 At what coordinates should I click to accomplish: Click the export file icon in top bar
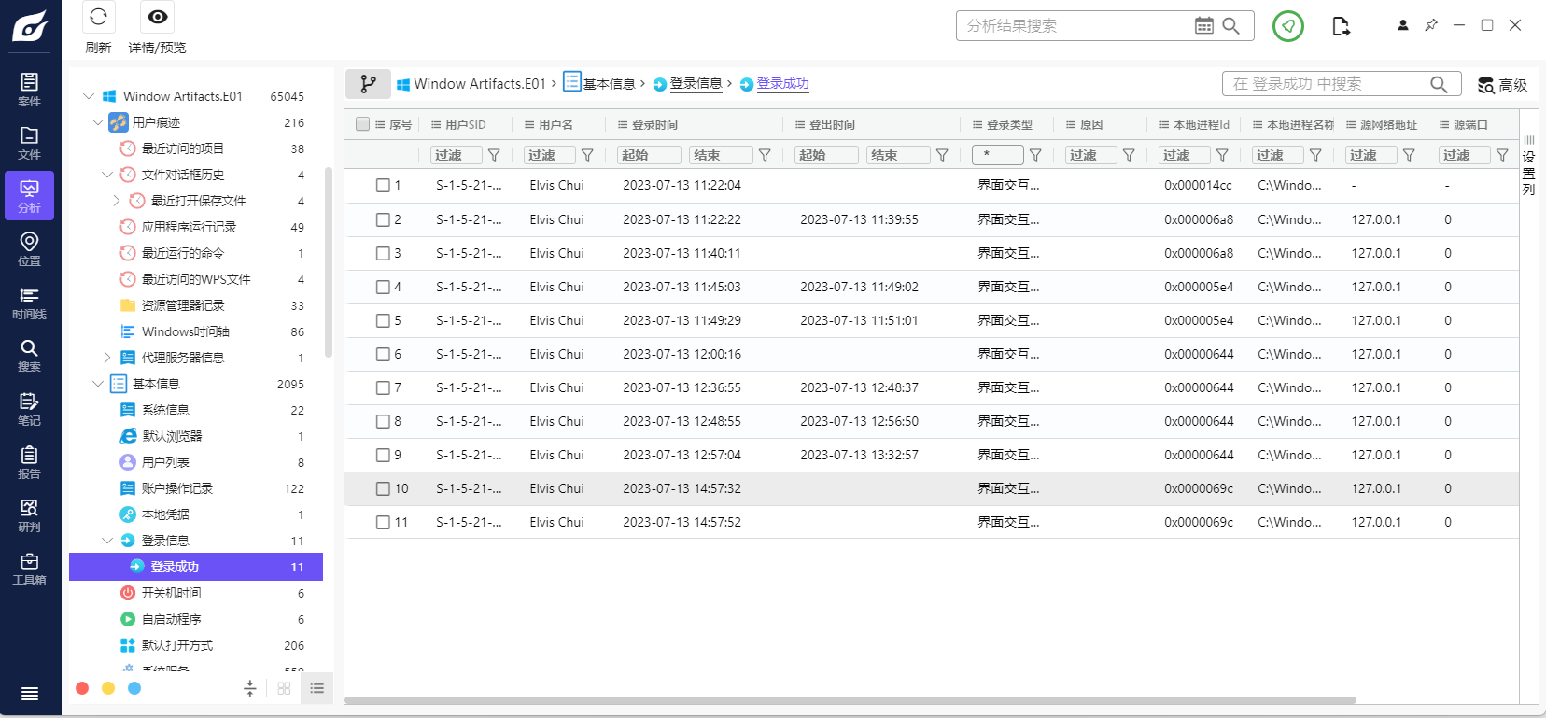click(x=1341, y=26)
